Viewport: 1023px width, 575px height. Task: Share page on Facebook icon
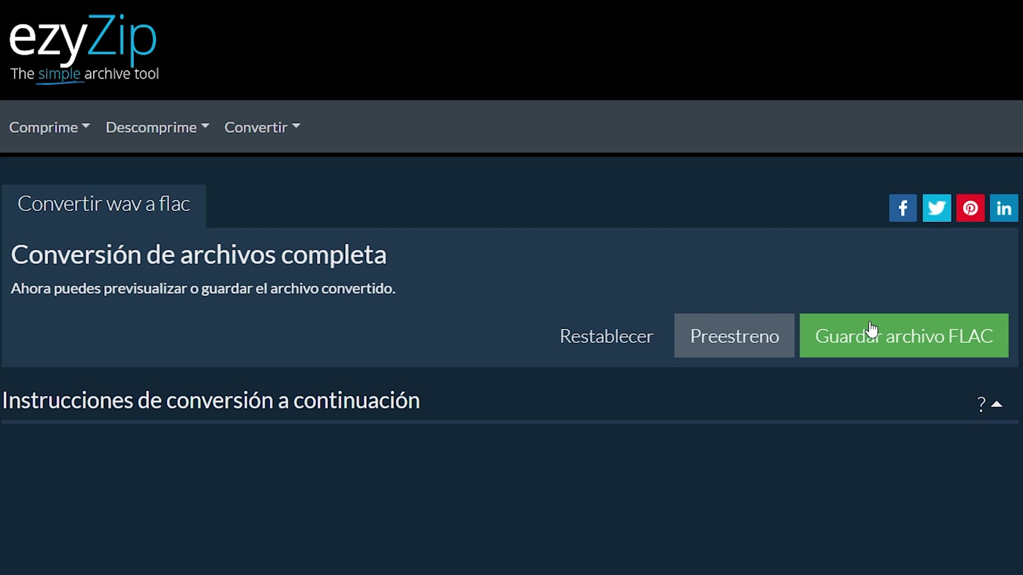[903, 208]
